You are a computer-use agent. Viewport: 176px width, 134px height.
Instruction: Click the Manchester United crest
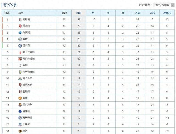20,98
